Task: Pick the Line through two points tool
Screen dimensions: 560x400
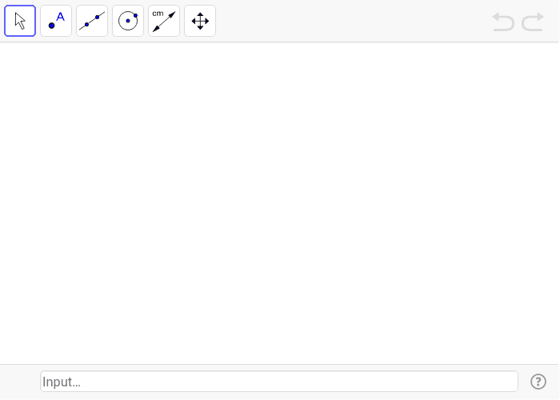Action: point(92,21)
